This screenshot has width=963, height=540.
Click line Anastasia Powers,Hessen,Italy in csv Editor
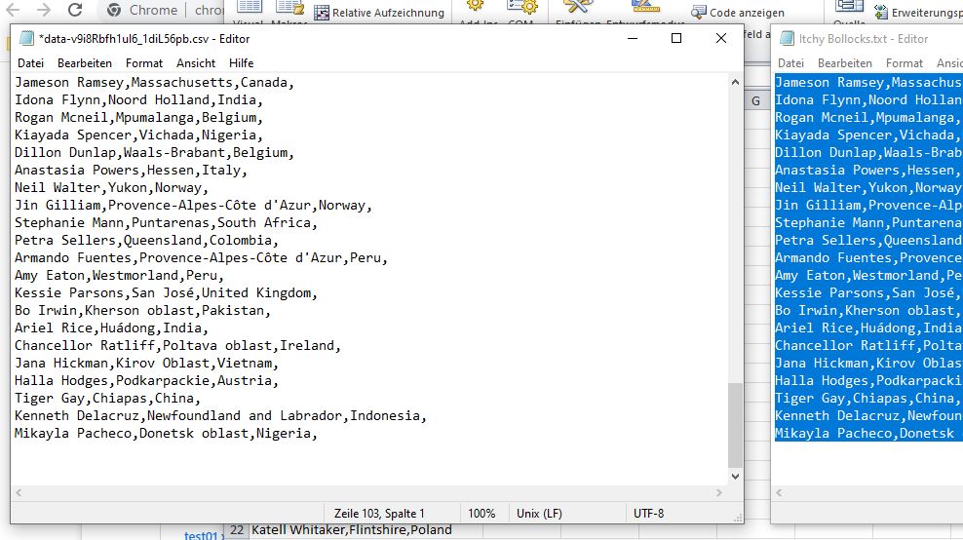[x=132, y=171]
